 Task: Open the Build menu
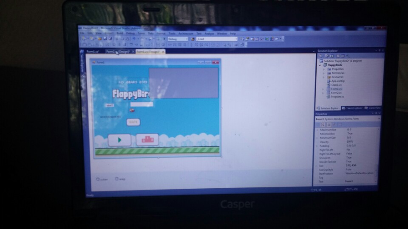(x=120, y=34)
